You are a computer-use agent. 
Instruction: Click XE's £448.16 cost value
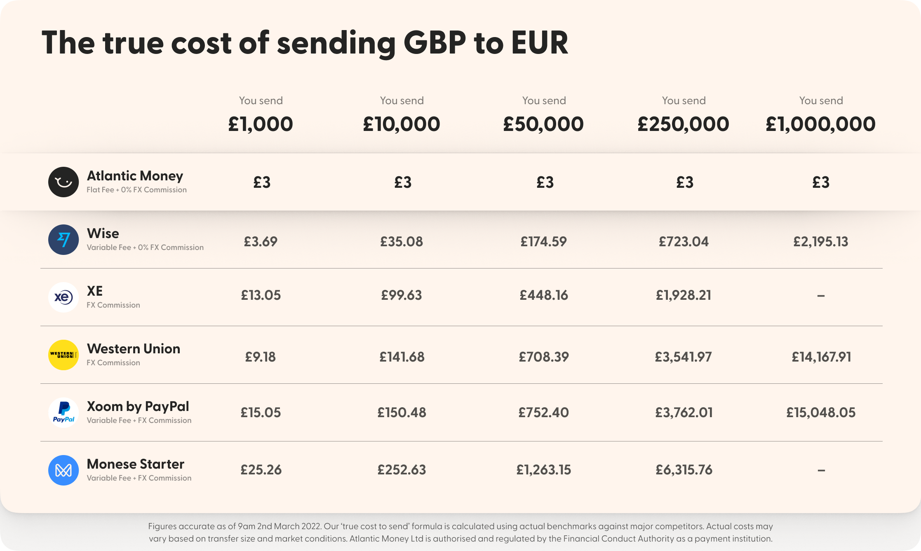pyautogui.click(x=544, y=295)
